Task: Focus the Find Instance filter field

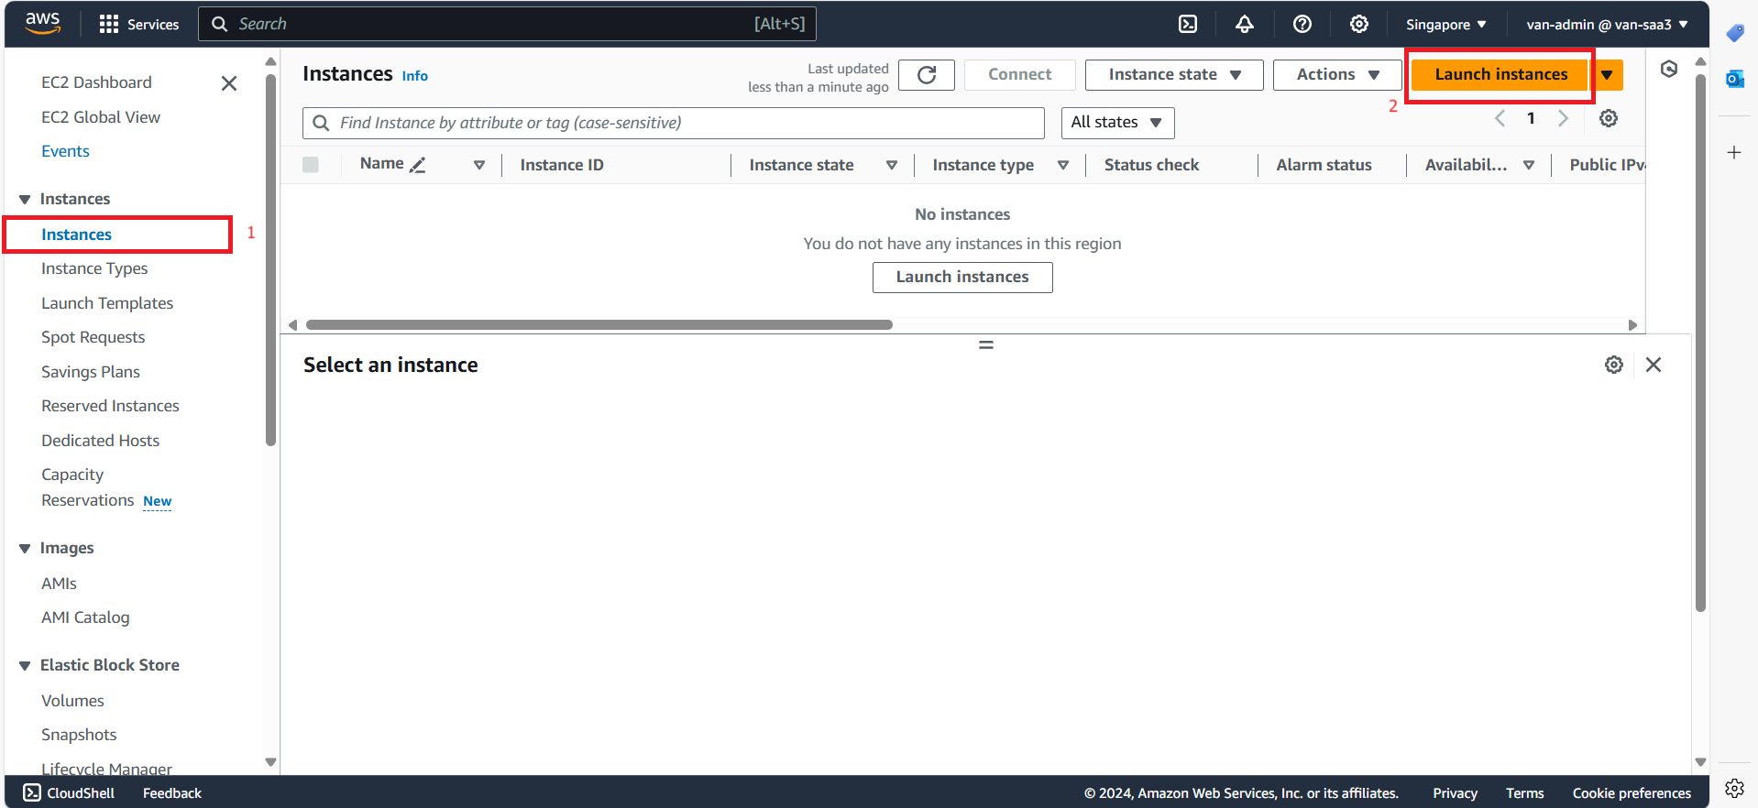Action: pos(674,123)
